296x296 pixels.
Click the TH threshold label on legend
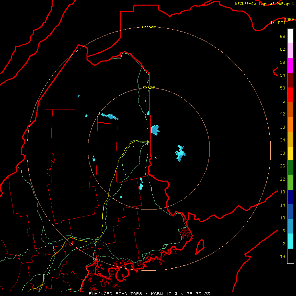click(283, 257)
